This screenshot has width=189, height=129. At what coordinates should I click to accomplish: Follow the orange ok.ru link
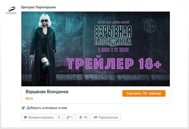pos(29,98)
